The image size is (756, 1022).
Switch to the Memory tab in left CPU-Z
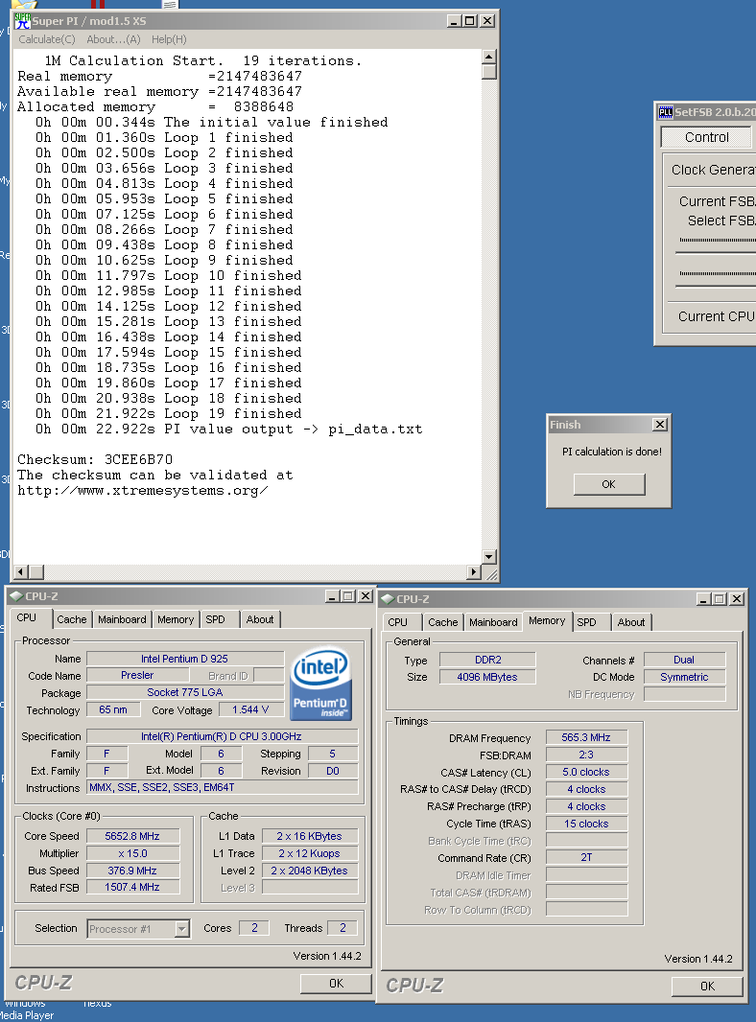pyautogui.click(x=176, y=619)
